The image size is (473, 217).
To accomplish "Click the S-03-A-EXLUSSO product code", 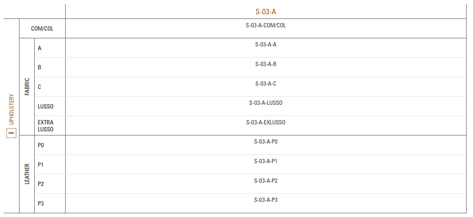I will (265, 122).
